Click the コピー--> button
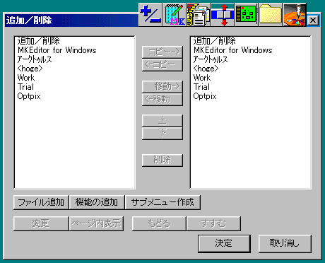This screenshot has height=263, width=325. 162,52
